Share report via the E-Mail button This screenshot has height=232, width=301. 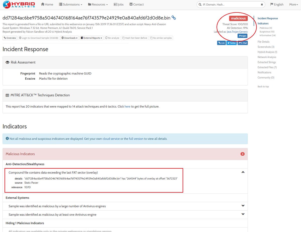coord(243,43)
